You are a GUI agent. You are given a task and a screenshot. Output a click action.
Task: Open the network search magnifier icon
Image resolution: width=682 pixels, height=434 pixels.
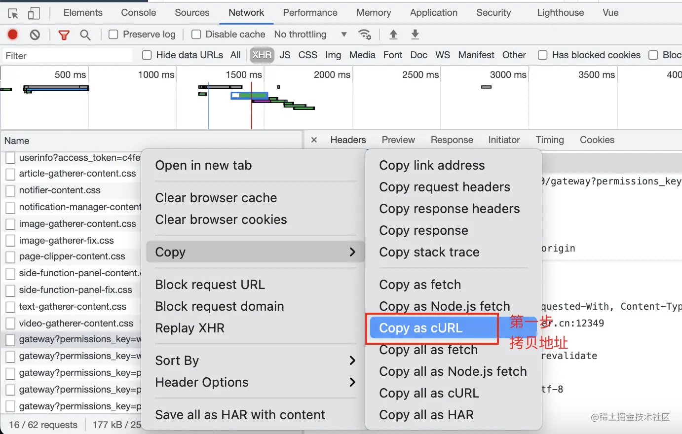tap(85, 35)
